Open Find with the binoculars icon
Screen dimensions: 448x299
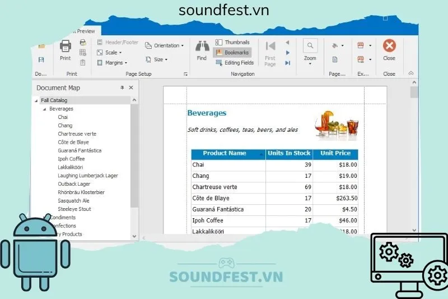(x=202, y=49)
